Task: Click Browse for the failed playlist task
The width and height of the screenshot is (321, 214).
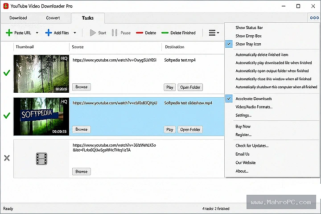Action: coord(81,171)
